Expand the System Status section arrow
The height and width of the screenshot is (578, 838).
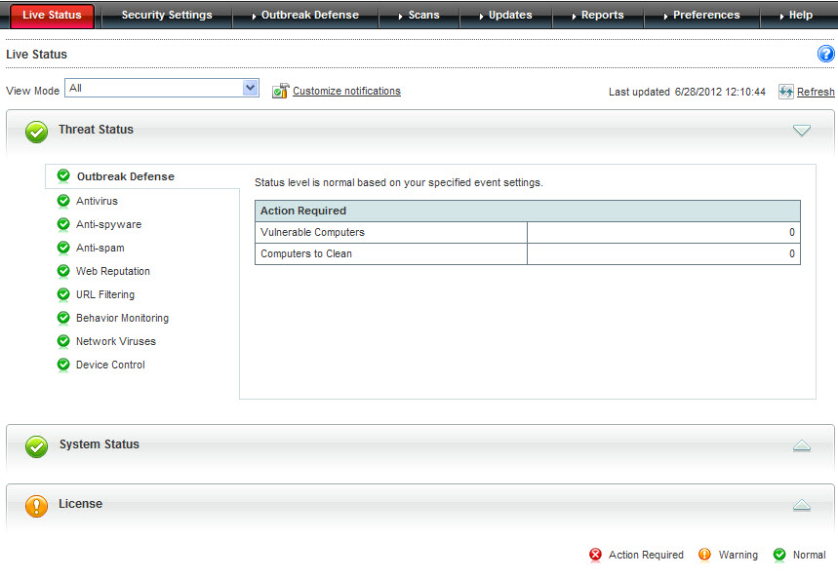tap(801, 445)
